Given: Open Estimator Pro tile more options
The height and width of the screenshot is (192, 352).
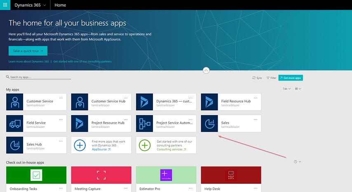Looking at the screenshot, I should [x=190, y=188].
